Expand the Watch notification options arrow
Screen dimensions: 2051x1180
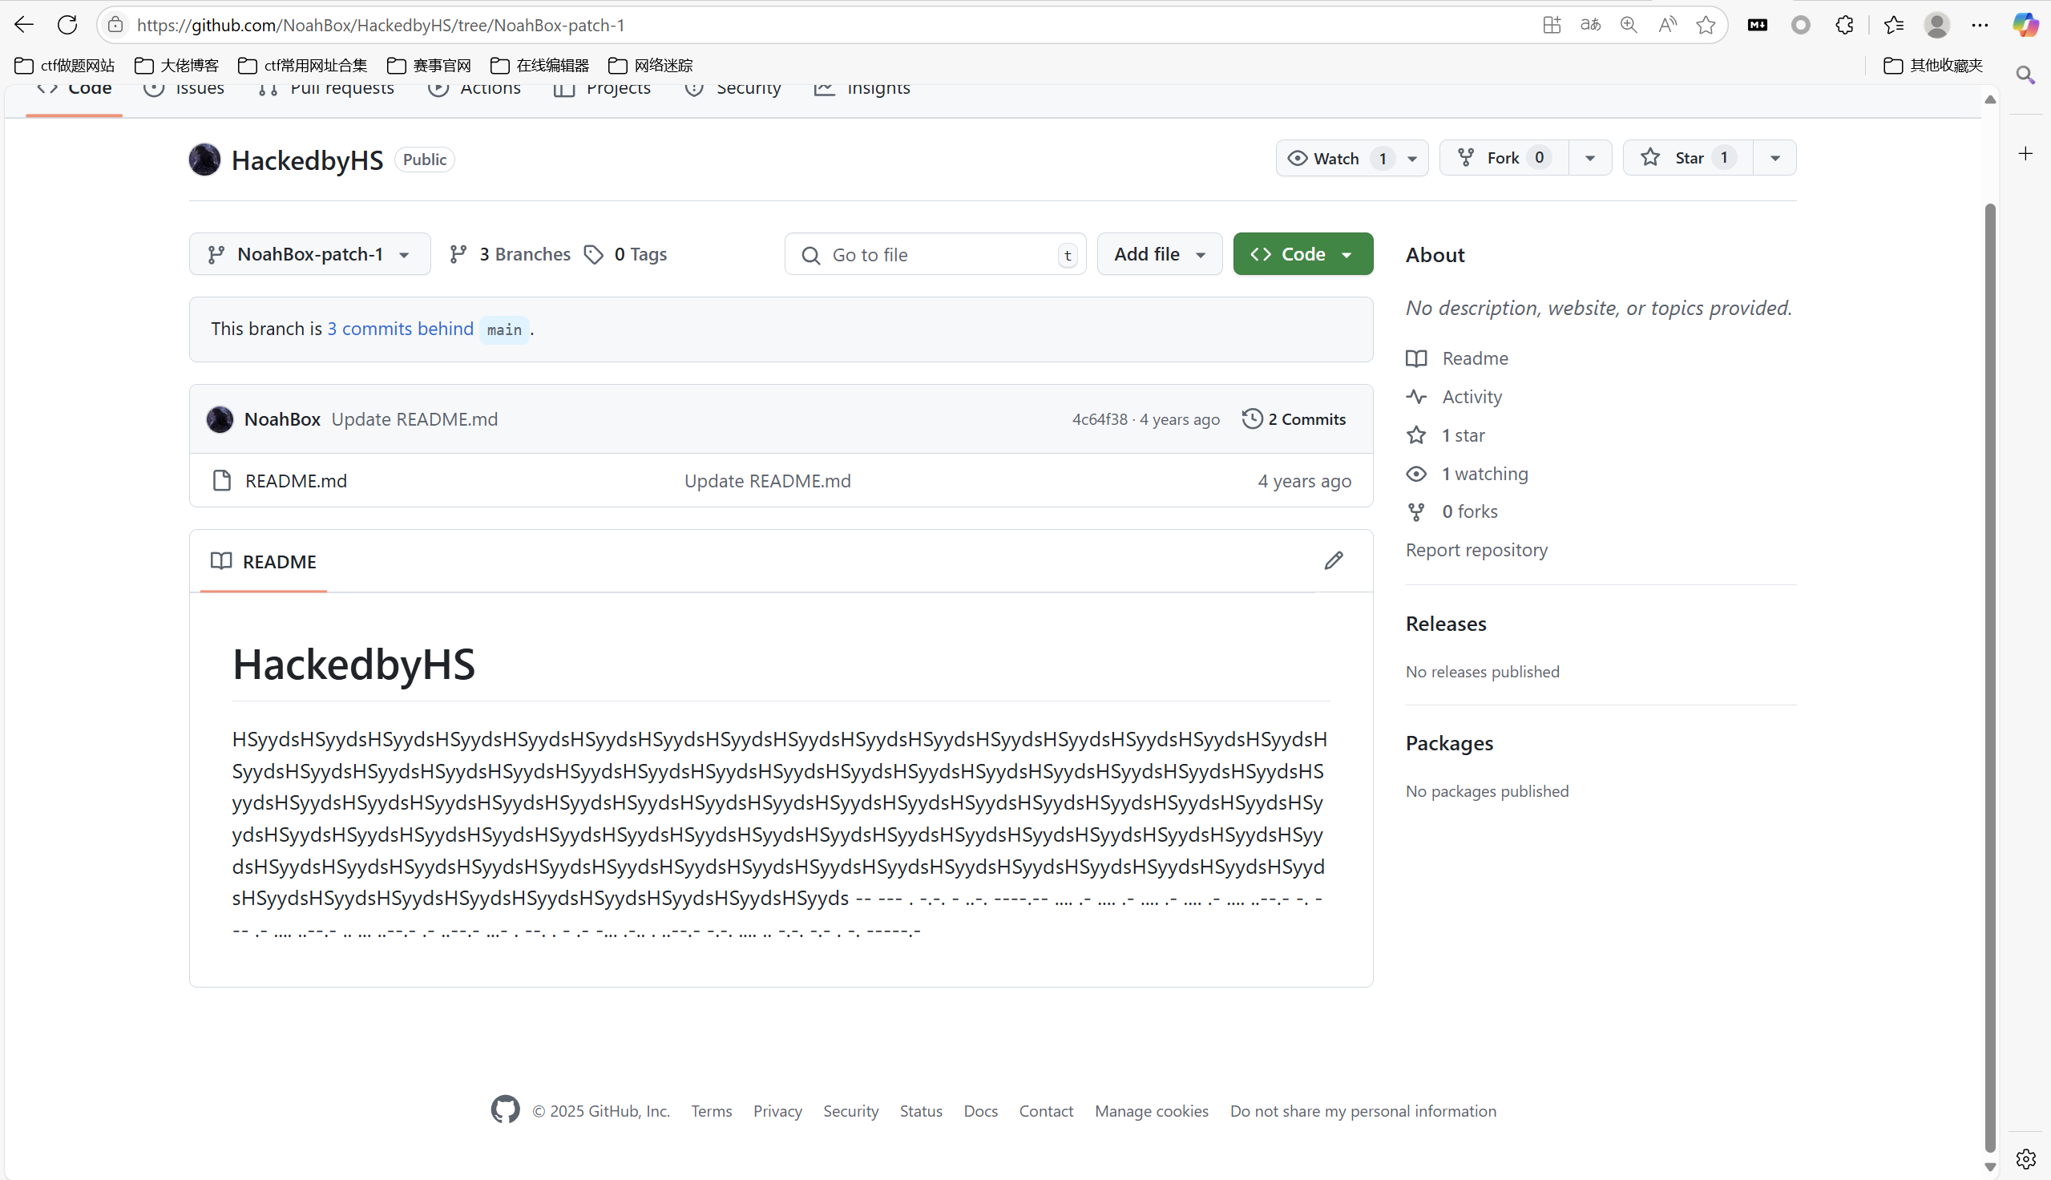point(1412,158)
